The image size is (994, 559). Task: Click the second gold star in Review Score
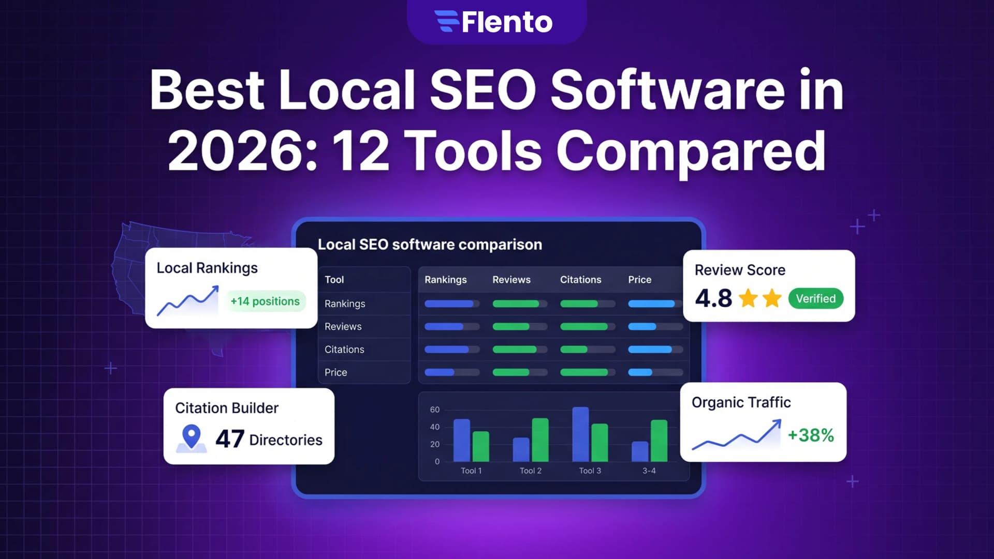[x=772, y=298]
